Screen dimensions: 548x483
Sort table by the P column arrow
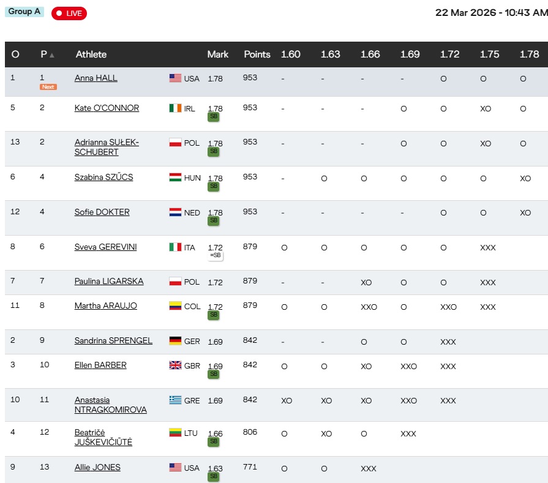pyautogui.click(x=51, y=55)
